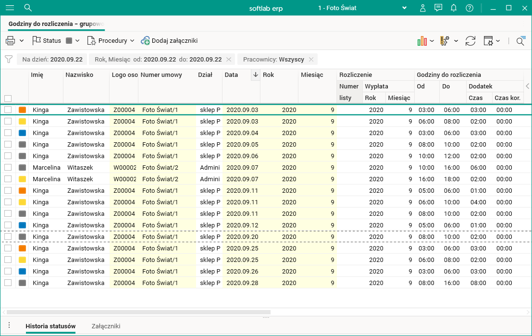Open the user profile icon
The width and height of the screenshot is (532, 336).
tap(423, 8)
